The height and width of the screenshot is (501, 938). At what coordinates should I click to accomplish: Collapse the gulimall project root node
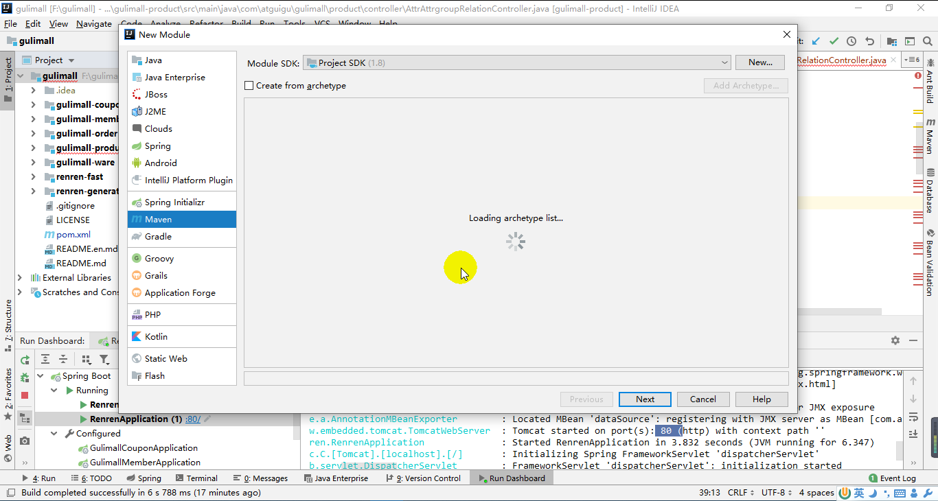point(21,76)
